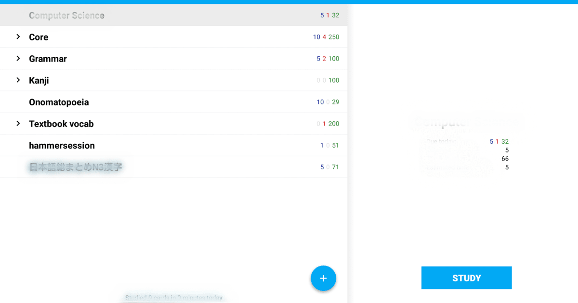Expand the Grammar deck
Image resolution: width=578 pixels, height=303 pixels.
[18, 58]
